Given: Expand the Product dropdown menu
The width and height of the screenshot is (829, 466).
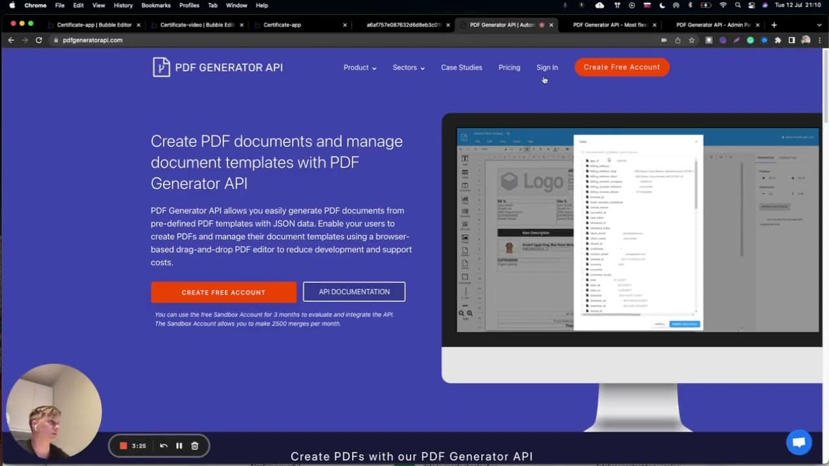Looking at the screenshot, I should 359,67.
